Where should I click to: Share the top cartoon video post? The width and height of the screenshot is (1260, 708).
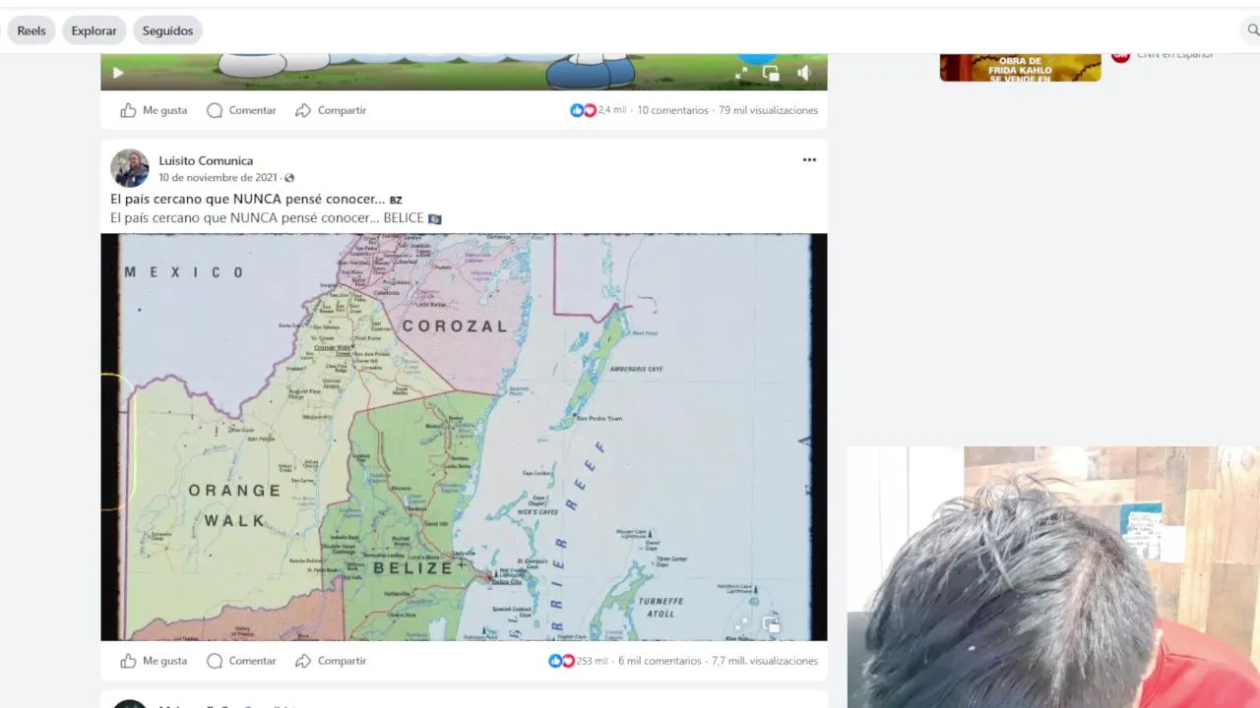(331, 110)
